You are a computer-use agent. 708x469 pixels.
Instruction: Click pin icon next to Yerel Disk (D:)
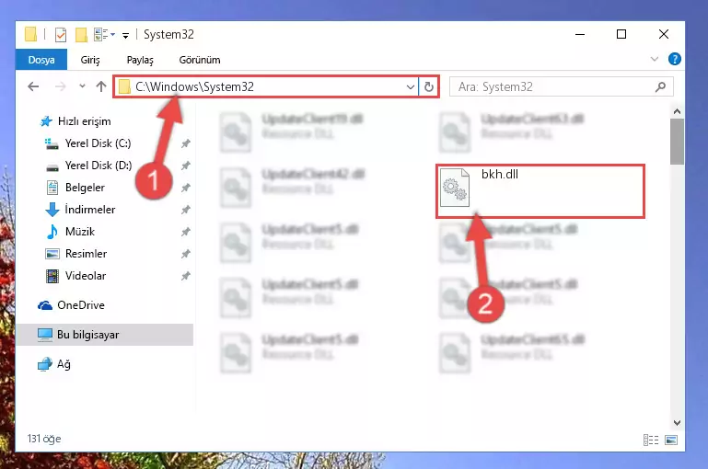click(186, 166)
